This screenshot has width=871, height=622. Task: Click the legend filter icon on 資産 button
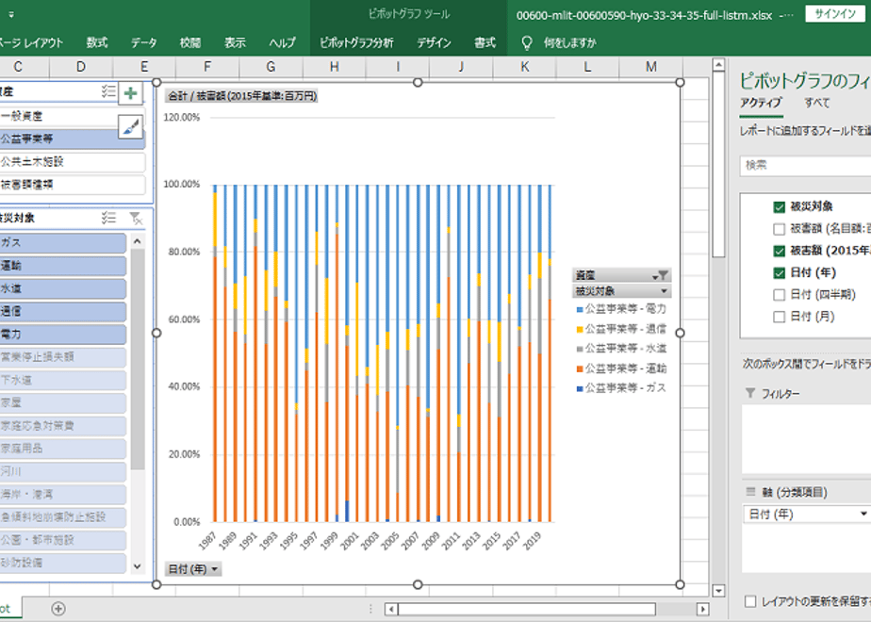663,275
